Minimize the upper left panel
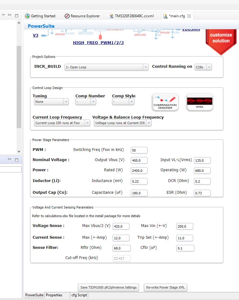This screenshot has width=239, height=300. [10, 15]
